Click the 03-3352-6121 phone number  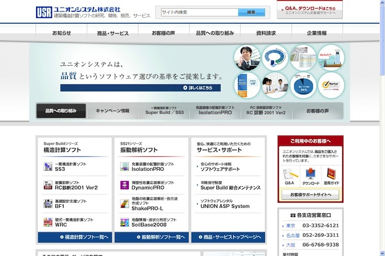[x=321, y=226]
